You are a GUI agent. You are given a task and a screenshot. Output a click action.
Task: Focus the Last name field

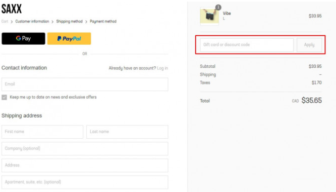[127, 132]
